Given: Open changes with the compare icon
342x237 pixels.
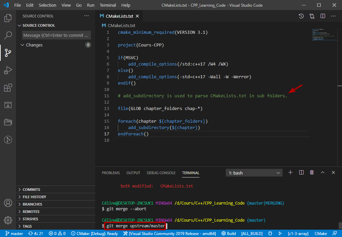Looking at the screenshot, I should [312, 16].
